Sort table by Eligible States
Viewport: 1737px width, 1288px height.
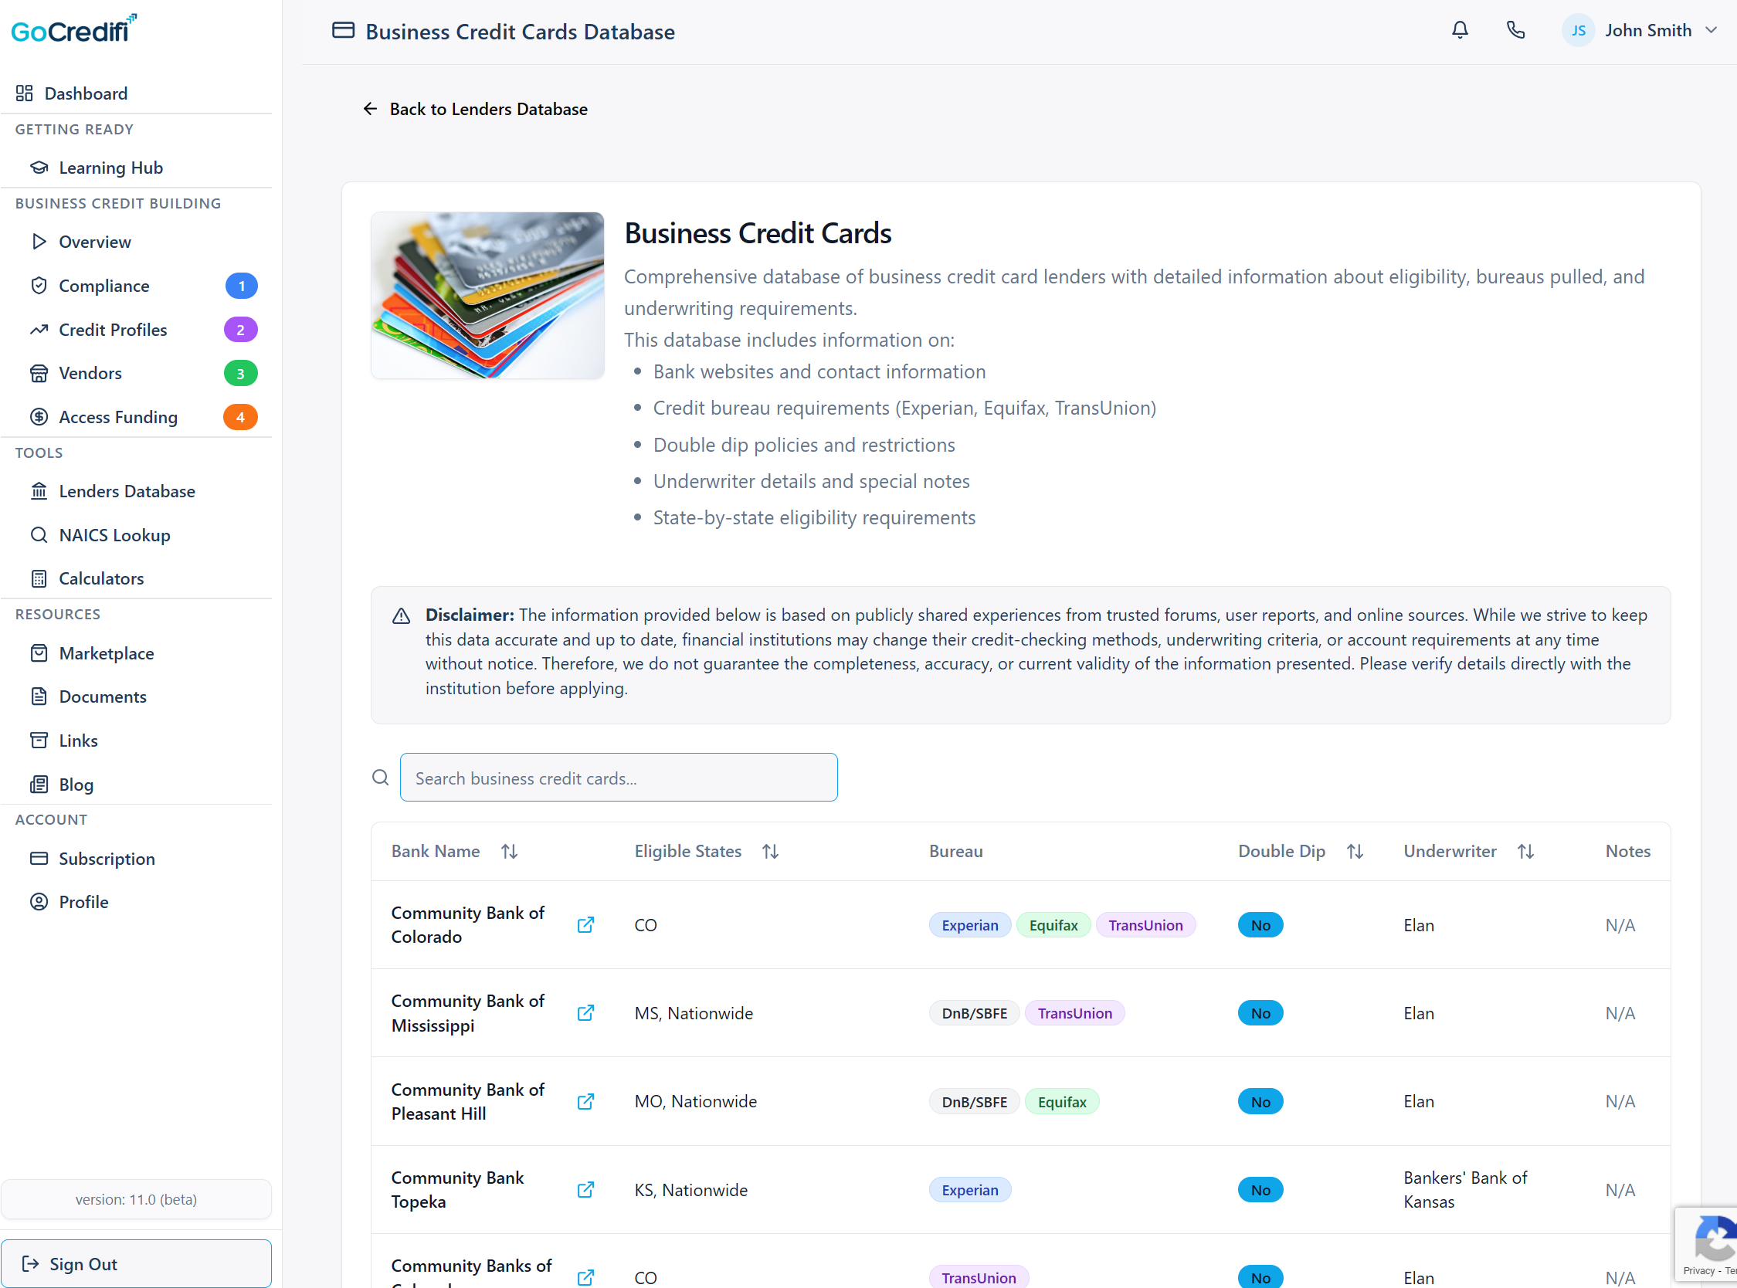(770, 852)
